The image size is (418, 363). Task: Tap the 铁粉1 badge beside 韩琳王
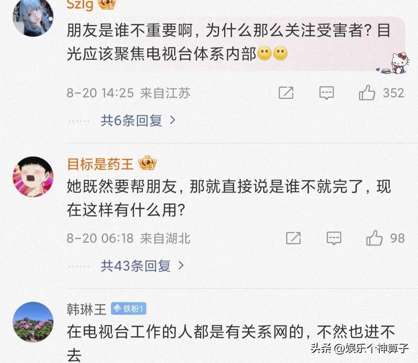128,309
